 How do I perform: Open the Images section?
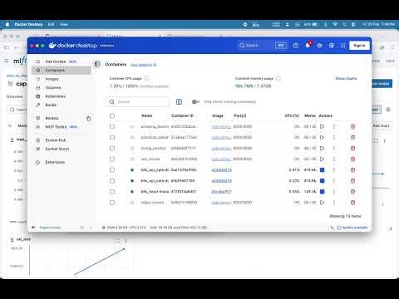[52, 79]
